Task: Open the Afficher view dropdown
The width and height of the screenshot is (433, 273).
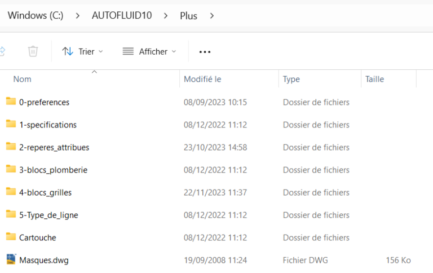Action: tap(149, 51)
